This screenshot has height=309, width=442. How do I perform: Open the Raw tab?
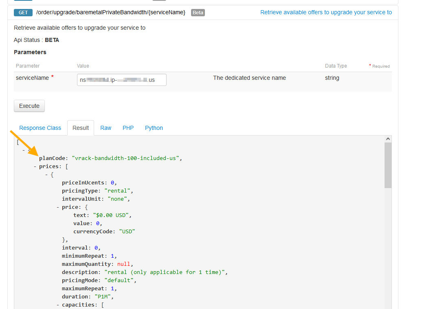point(106,128)
